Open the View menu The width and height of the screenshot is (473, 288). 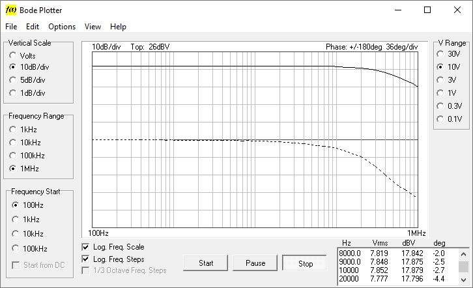[93, 27]
